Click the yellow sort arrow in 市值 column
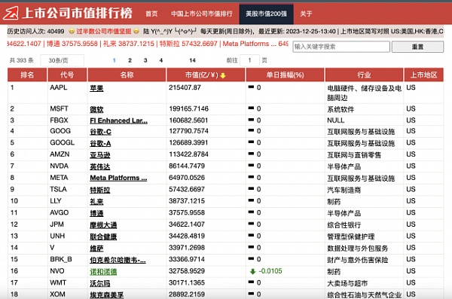Screen dimensions: 452x299 pos(223,75)
